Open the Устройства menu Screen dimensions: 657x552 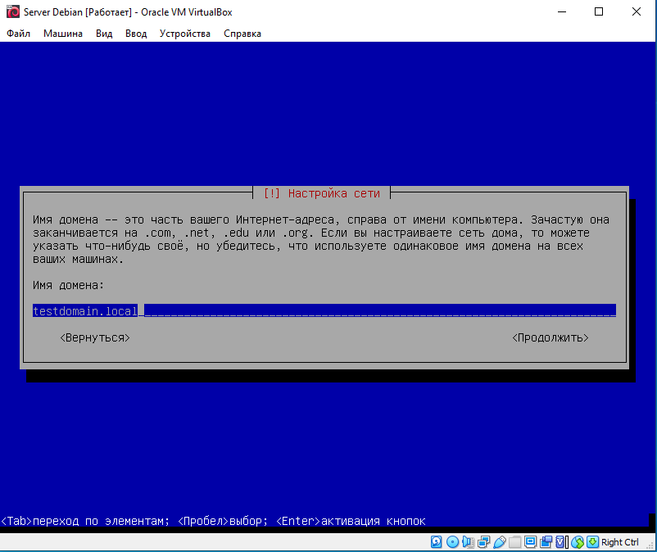tap(185, 34)
